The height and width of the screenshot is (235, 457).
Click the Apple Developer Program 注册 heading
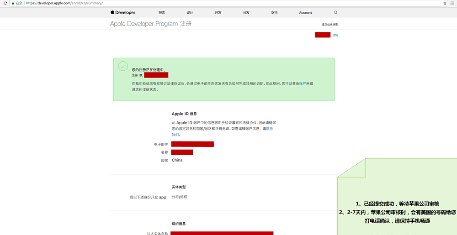point(151,24)
